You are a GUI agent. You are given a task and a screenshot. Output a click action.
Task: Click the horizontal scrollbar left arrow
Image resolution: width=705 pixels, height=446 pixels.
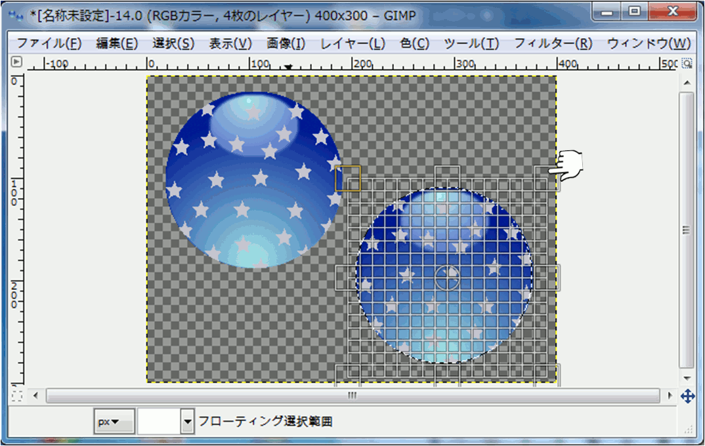pos(36,396)
